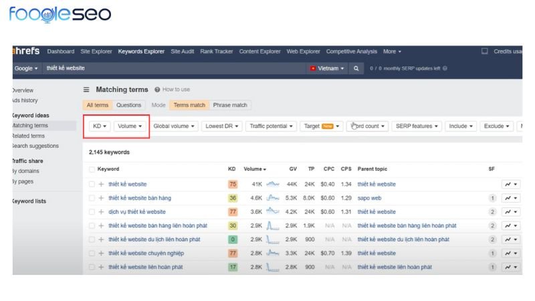This screenshot has height=301, width=535.
Task: Sort the table by Volume column header
Action: (255, 169)
